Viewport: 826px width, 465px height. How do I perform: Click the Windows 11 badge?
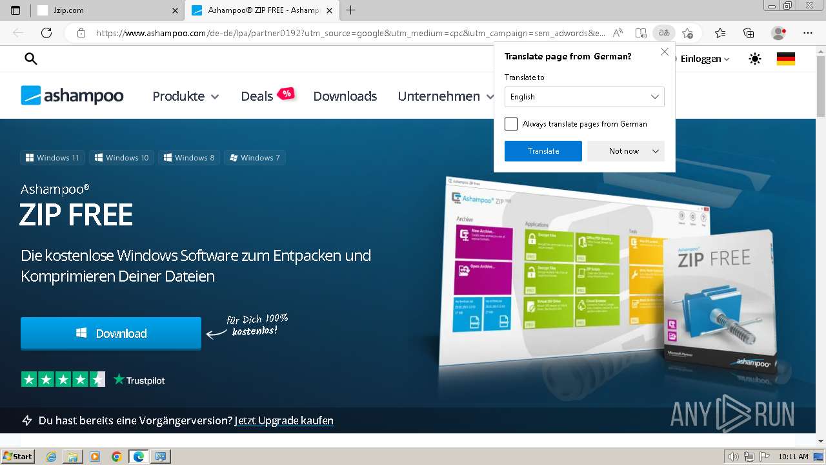[x=52, y=158]
